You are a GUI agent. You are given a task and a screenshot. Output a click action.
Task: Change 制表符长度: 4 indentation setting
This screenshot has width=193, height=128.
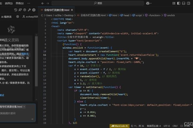(x=154, y=126)
